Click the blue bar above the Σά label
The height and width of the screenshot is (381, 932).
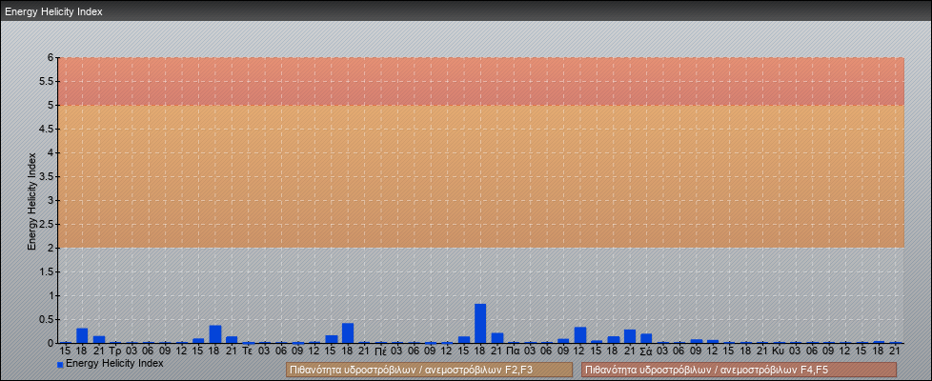point(646,338)
